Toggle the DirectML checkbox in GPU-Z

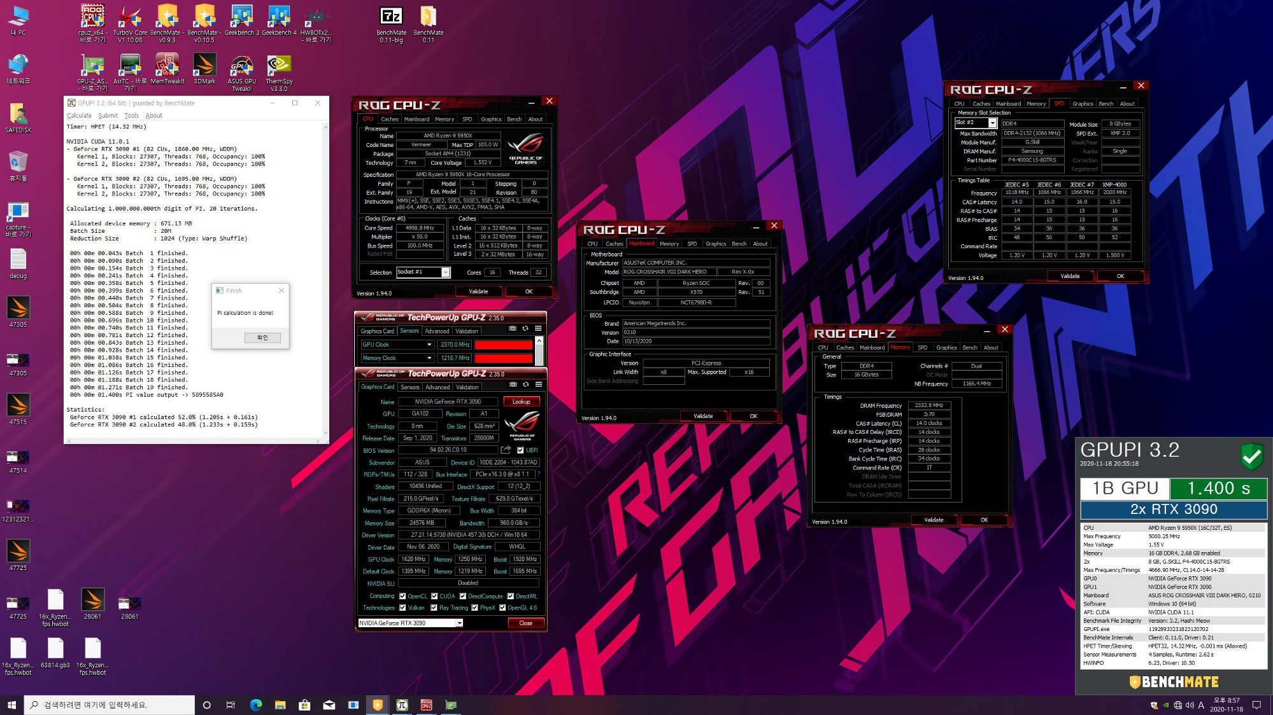[511, 596]
